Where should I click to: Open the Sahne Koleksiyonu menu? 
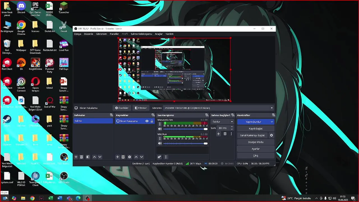click(141, 34)
